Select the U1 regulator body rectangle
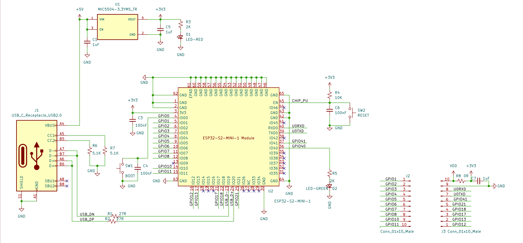Viewport: 523px width, 243px height. click(118, 27)
